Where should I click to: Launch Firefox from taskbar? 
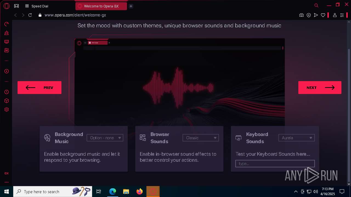(139, 192)
